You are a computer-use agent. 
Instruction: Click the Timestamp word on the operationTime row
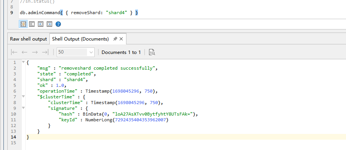[98, 91]
